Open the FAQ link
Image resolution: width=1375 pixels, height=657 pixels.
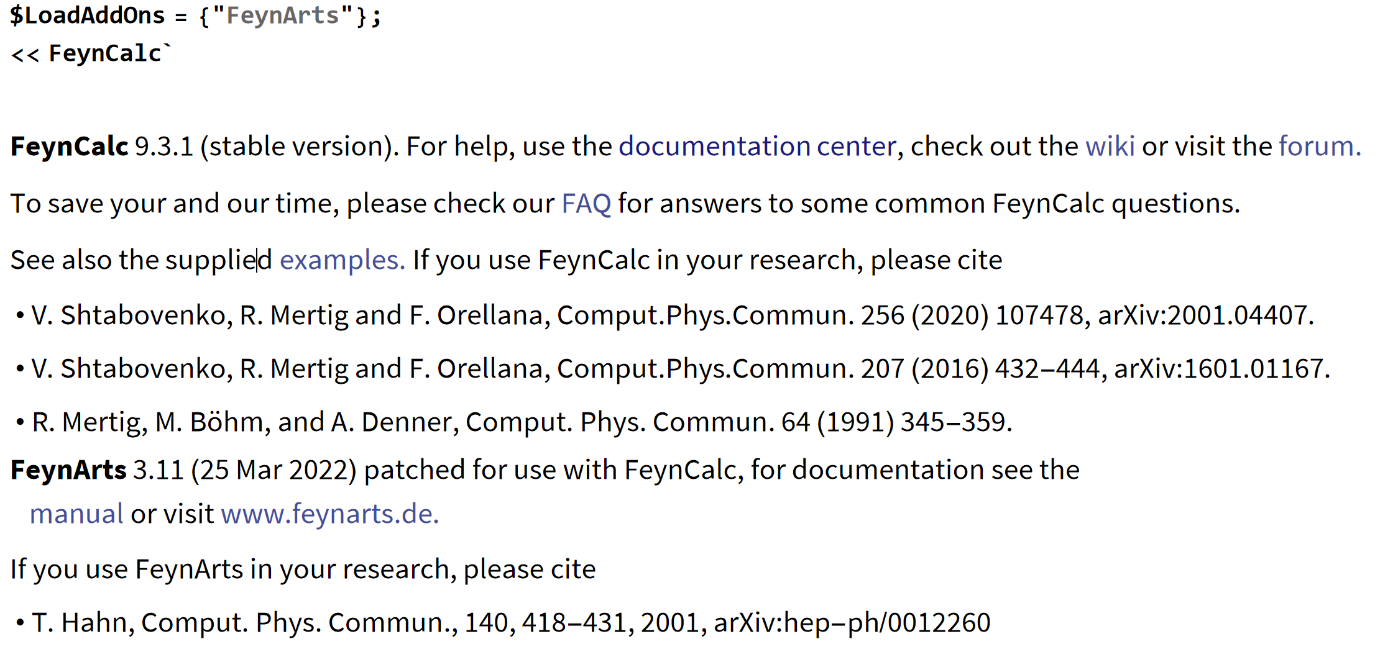(586, 204)
